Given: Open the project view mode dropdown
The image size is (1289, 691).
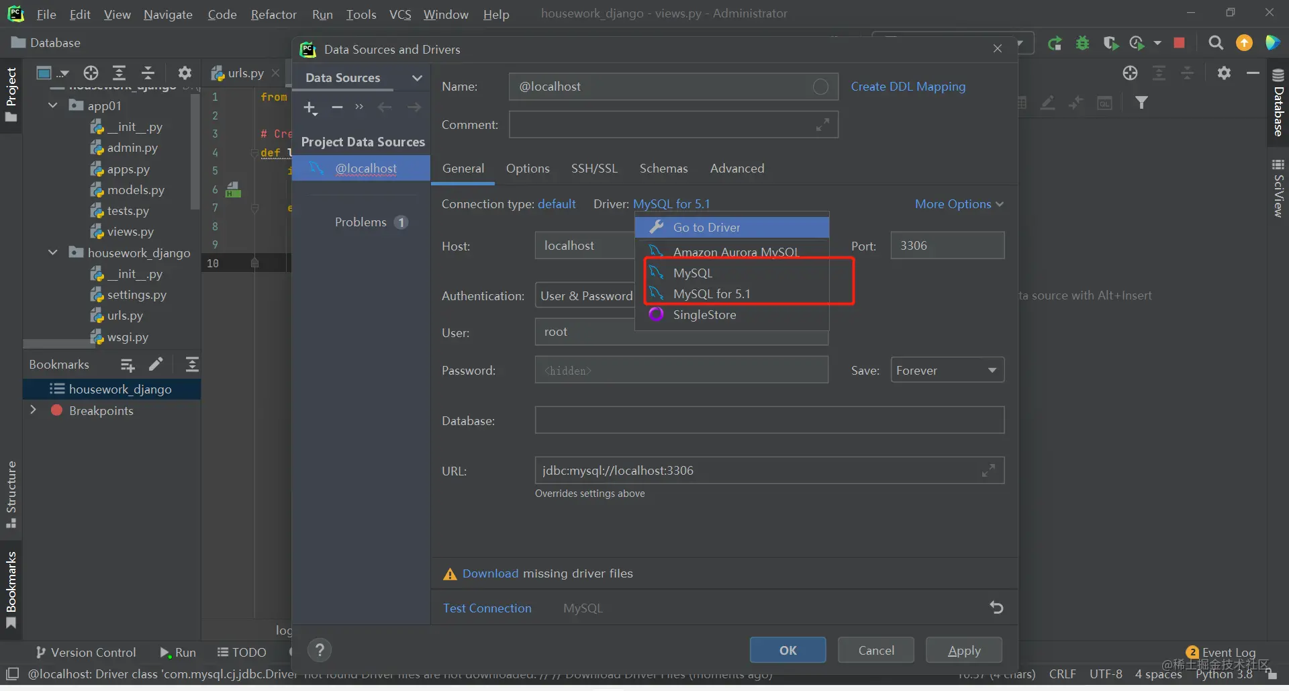Looking at the screenshot, I should [53, 73].
